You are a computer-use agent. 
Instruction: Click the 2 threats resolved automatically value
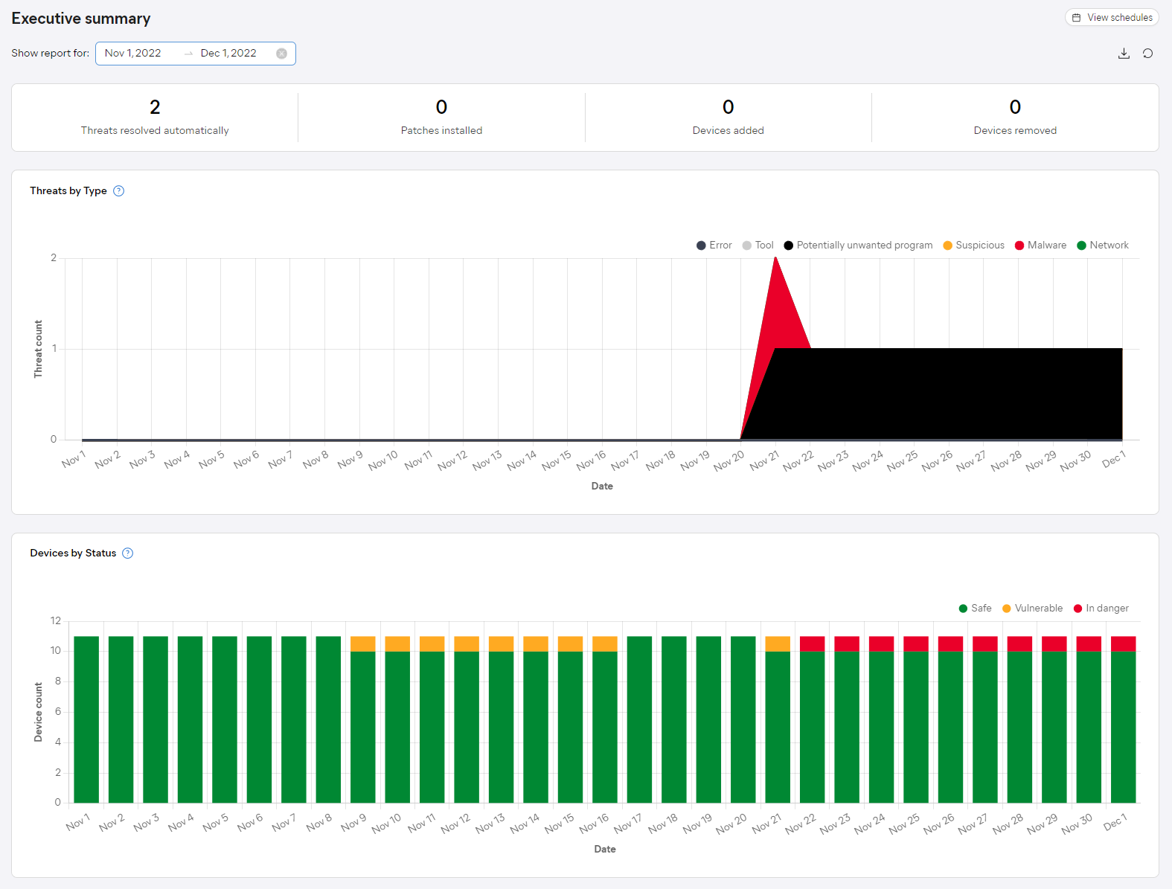tap(155, 107)
